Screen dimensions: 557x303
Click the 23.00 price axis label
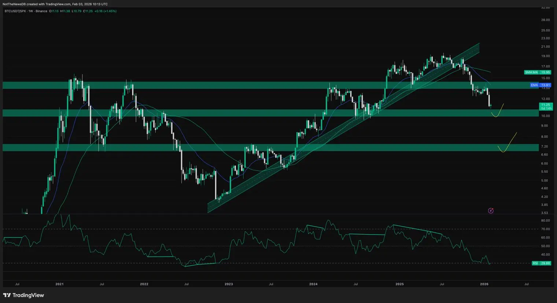click(545, 38)
